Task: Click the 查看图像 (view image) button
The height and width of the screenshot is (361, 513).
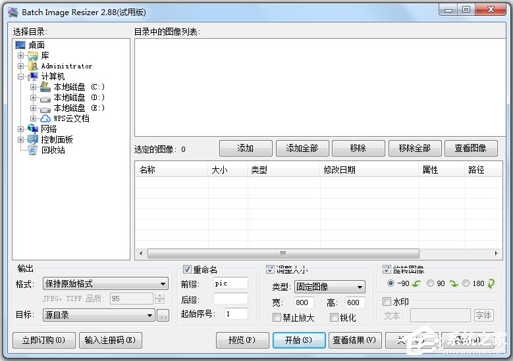Action: click(x=471, y=149)
